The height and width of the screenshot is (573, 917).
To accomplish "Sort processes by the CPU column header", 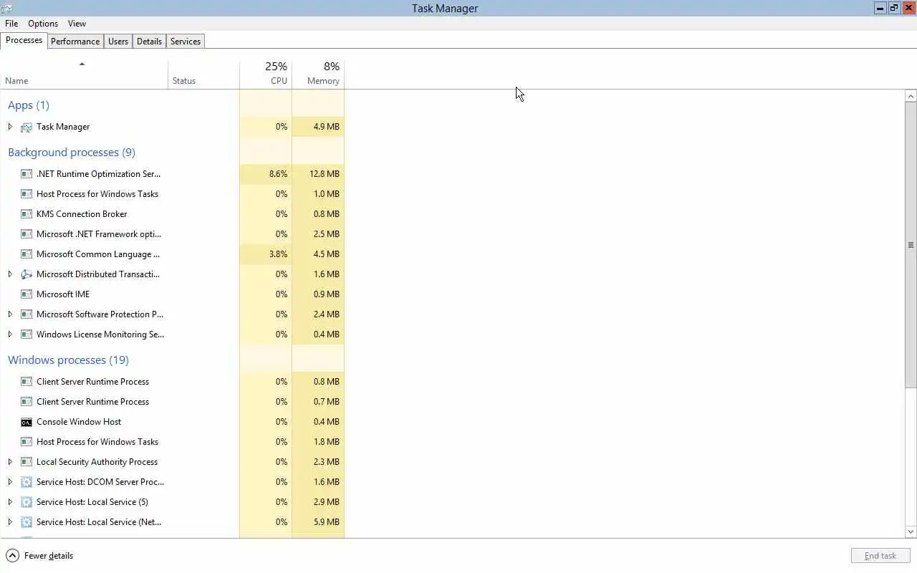I will click(x=266, y=74).
